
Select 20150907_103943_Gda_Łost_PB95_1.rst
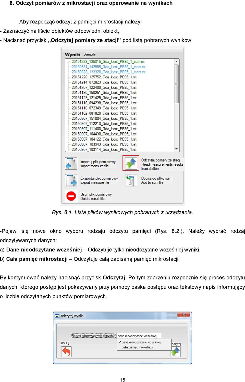pyautogui.click(x=104, y=144)
